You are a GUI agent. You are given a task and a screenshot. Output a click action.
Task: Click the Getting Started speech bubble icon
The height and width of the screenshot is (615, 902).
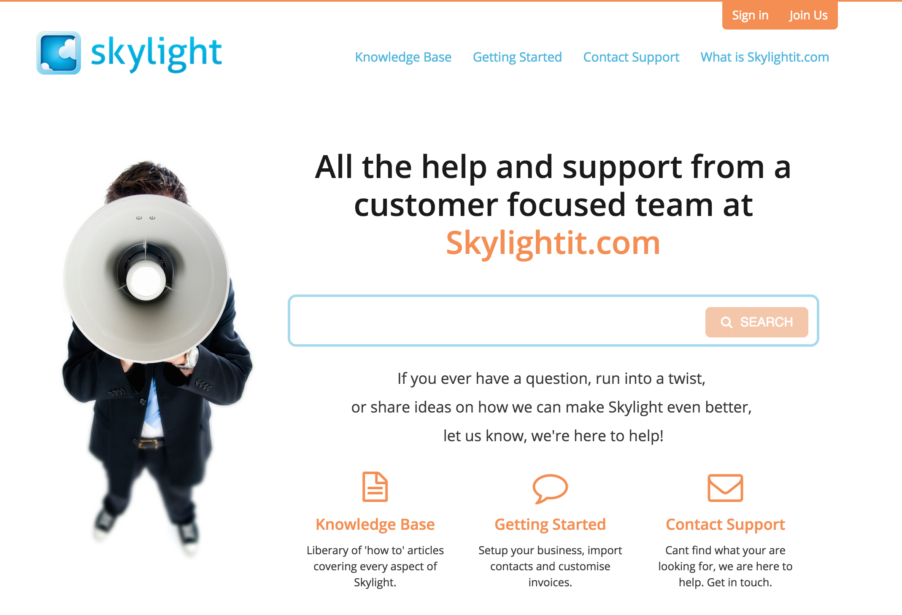pyautogui.click(x=550, y=488)
